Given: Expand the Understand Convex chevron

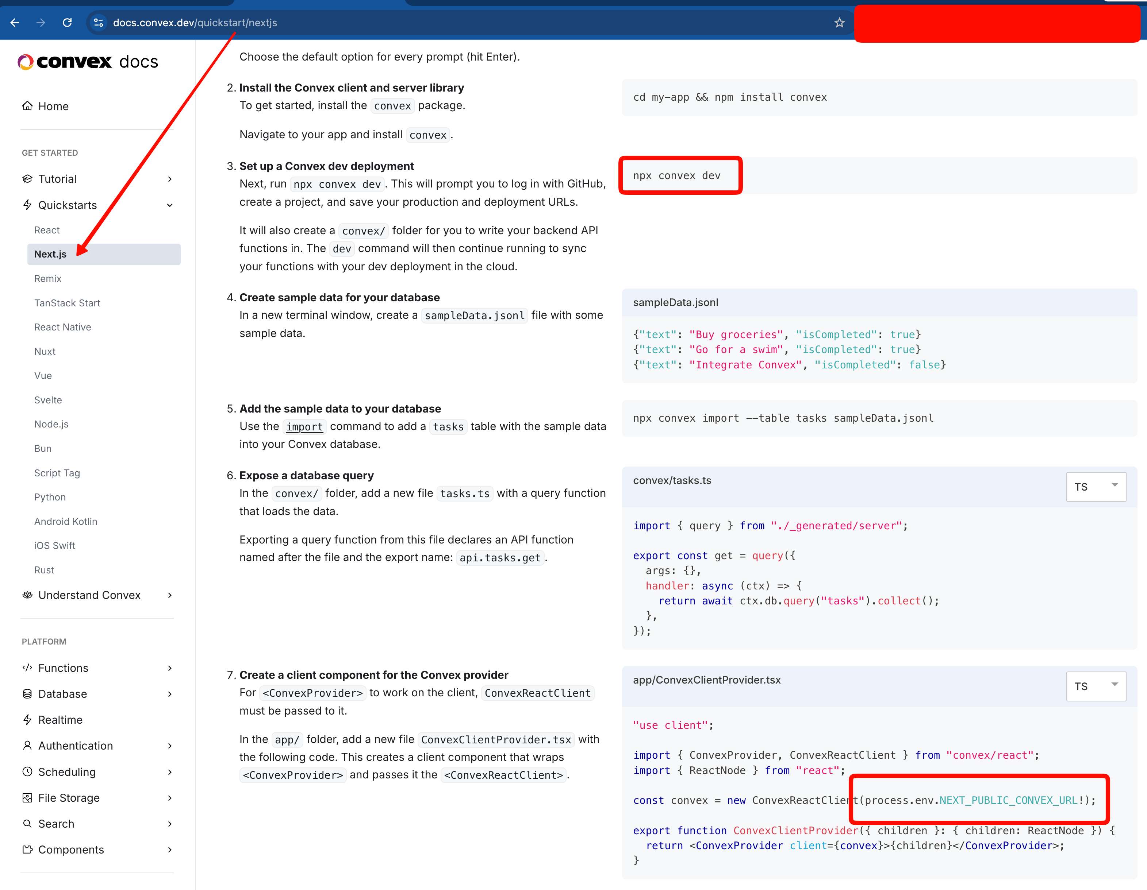Looking at the screenshot, I should 170,595.
